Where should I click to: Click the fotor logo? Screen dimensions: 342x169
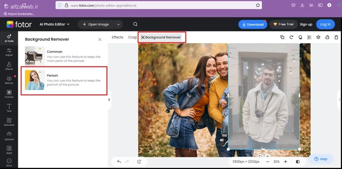click(19, 24)
